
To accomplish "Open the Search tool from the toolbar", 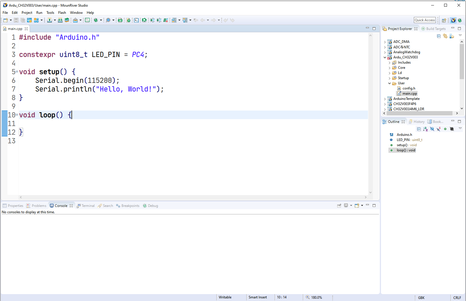I will pos(108,20).
